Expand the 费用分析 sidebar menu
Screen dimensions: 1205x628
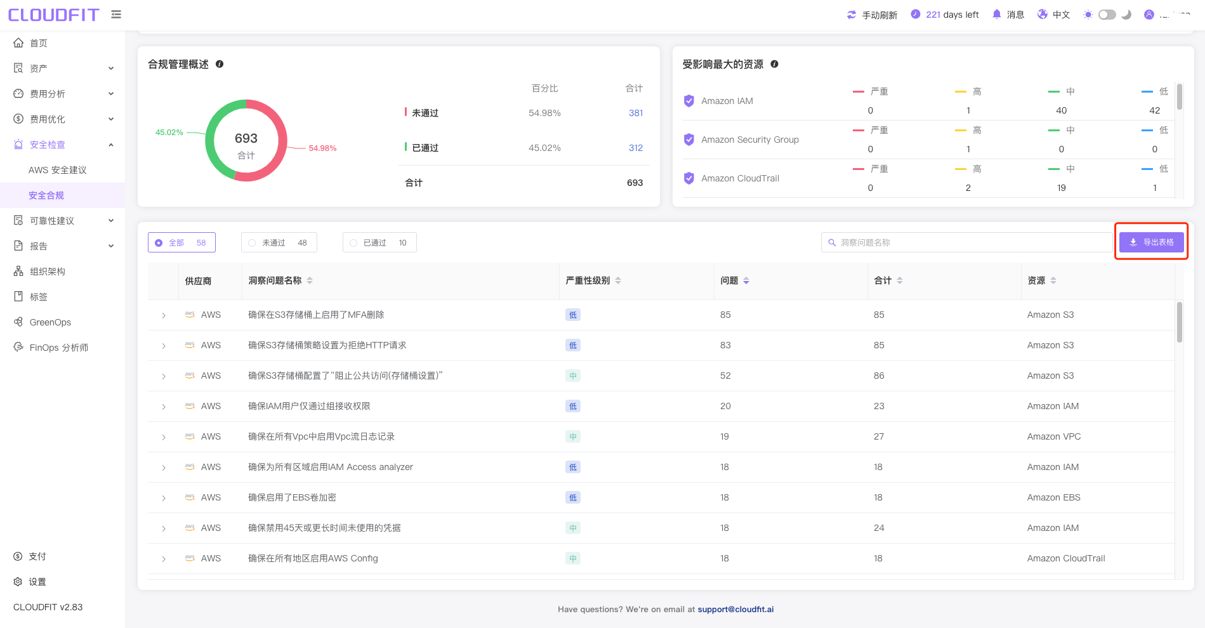pos(62,93)
